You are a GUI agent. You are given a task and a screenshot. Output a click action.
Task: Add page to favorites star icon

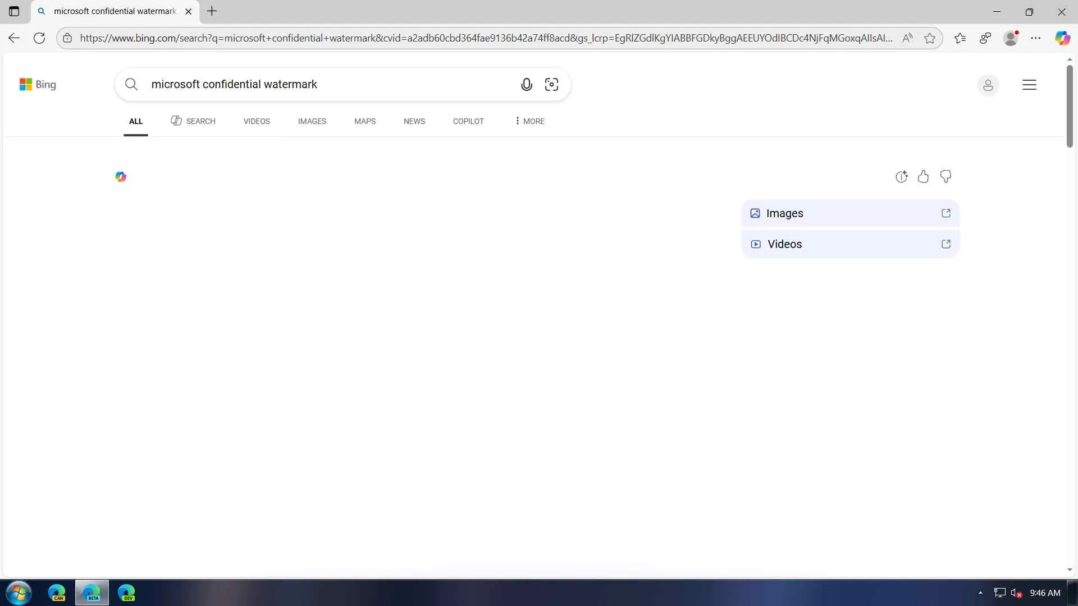pyautogui.click(x=930, y=38)
